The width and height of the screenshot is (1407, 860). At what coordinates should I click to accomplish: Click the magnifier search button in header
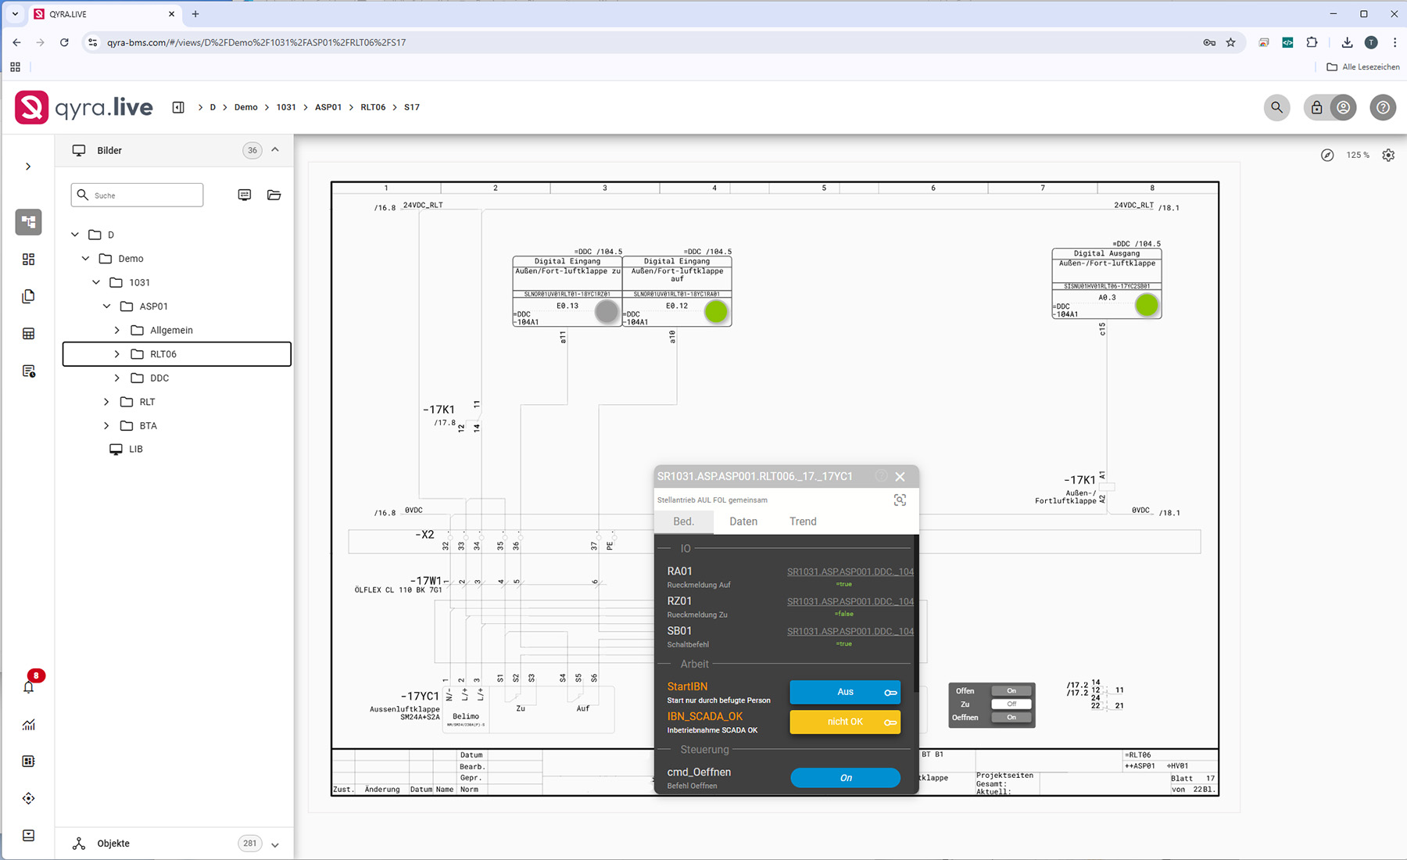(1276, 107)
